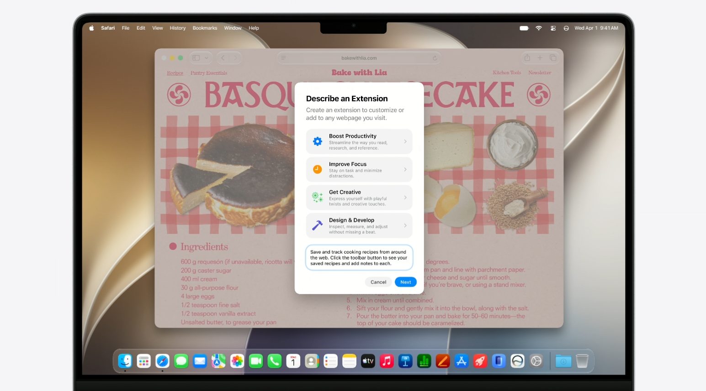Expand Boost Productivity chevron

click(405, 141)
